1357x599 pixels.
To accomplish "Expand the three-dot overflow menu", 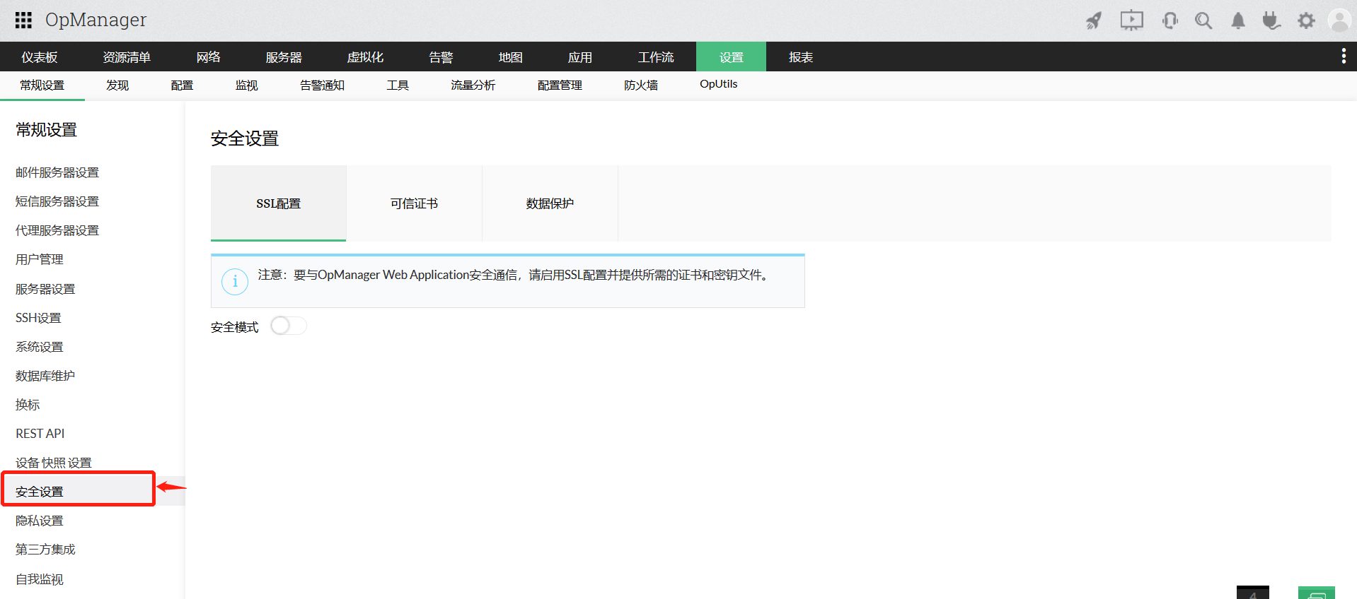I will pos(1343,57).
